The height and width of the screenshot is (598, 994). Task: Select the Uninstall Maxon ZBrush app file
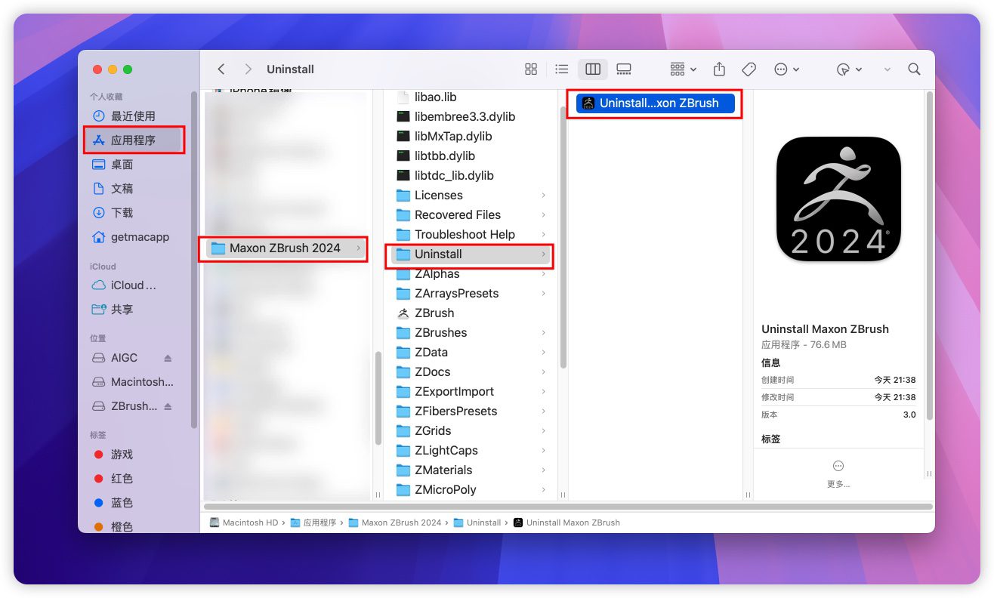coord(654,103)
